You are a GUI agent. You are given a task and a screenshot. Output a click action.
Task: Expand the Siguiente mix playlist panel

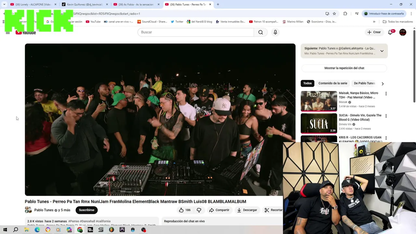coord(382,51)
